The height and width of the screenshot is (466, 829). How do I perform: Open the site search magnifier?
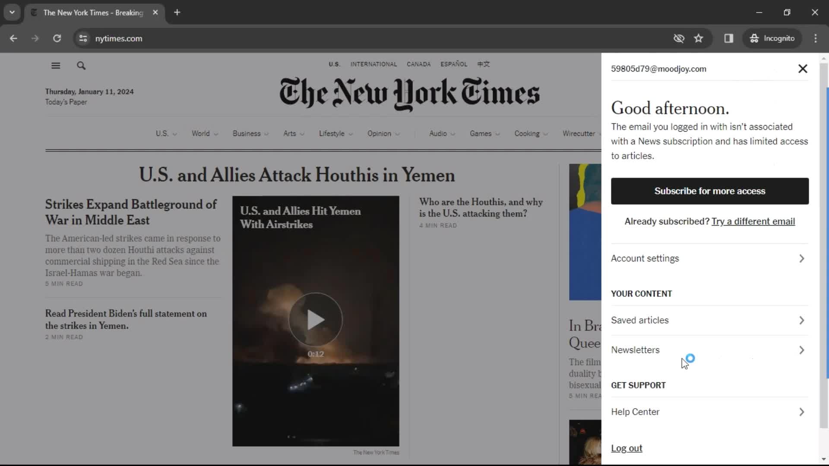(x=81, y=66)
